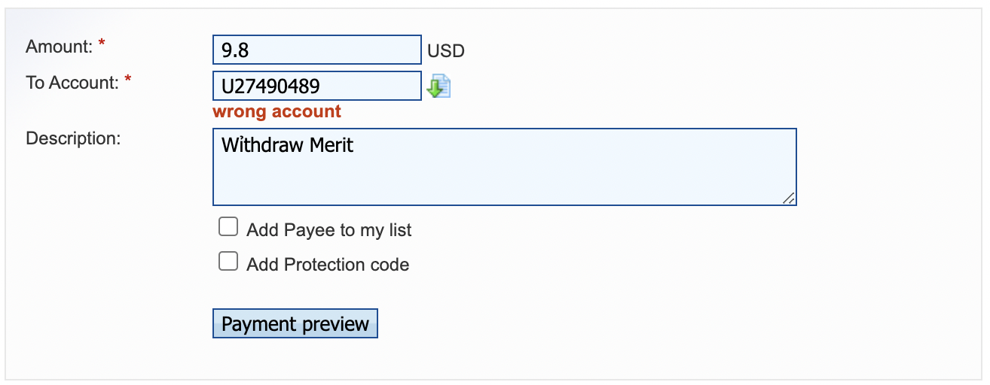
Task: Click the Add Payee to my list label text
Action: click(328, 230)
